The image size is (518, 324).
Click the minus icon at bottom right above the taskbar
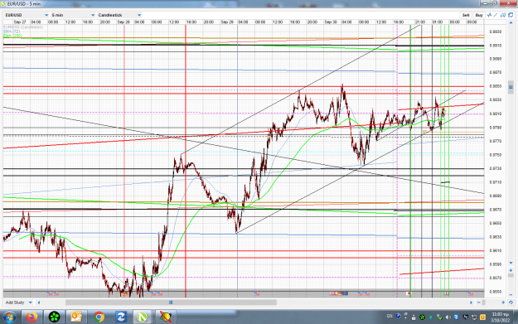coord(511,295)
